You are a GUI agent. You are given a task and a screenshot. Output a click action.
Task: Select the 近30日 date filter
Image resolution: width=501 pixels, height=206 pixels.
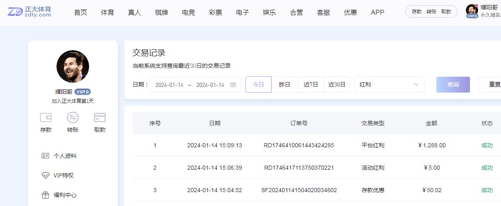[x=337, y=84]
